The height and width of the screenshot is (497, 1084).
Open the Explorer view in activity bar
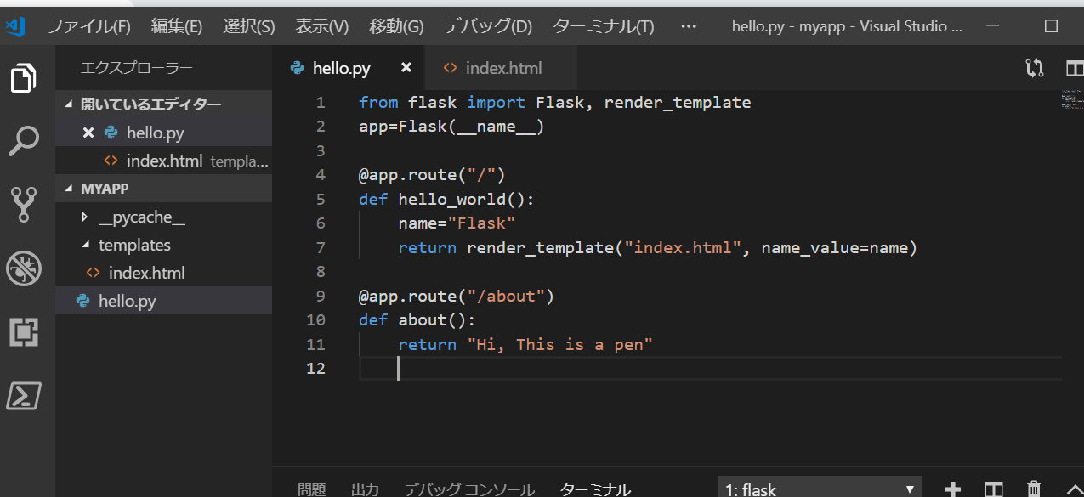(x=24, y=78)
